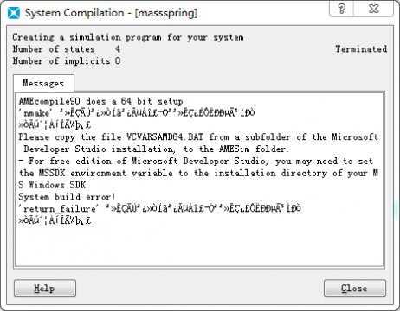The height and width of the screenshot is (311, 400).
Task: Click the 'For free edition of Microsoft' line
Action: (x=196, y=161)
